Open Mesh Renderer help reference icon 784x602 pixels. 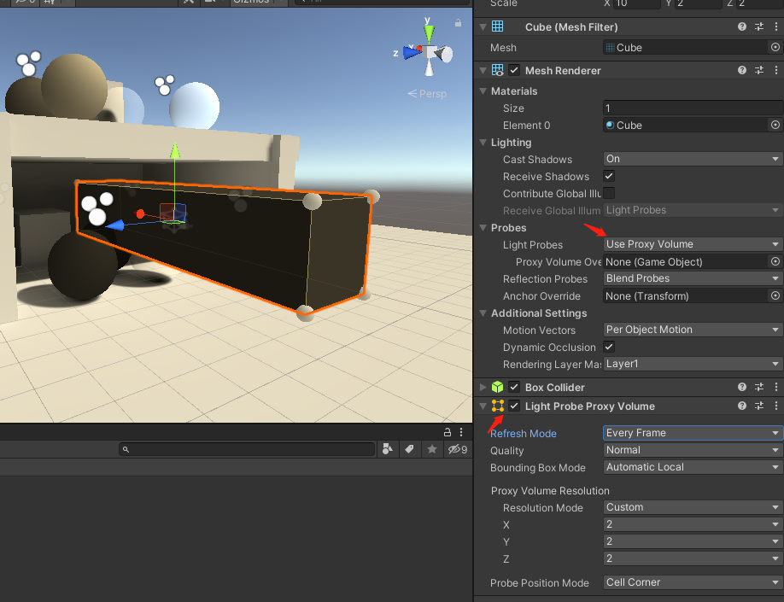742,71
